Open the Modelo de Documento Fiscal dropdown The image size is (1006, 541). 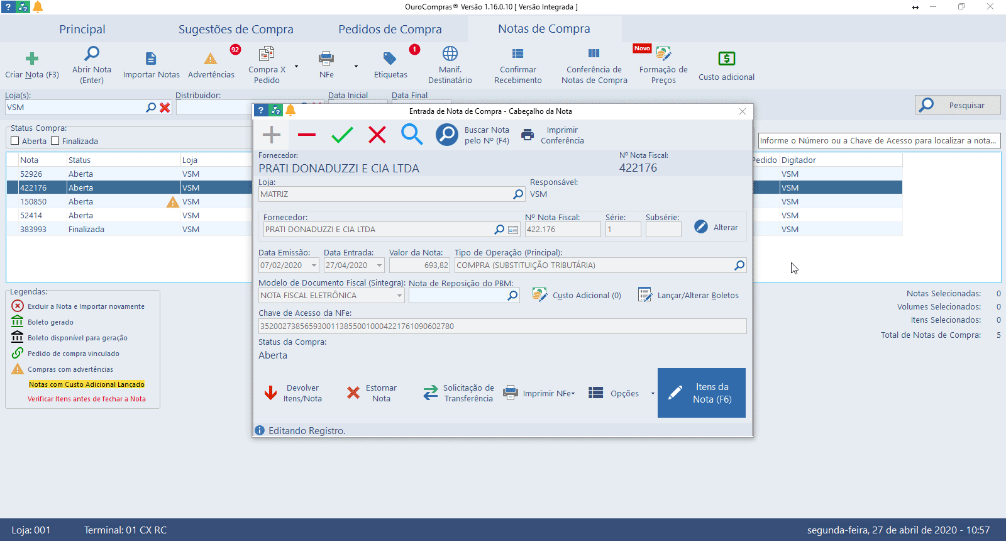point(399,296)
